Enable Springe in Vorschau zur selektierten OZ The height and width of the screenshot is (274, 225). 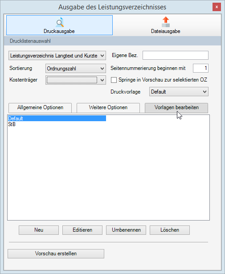click(114, 80)
